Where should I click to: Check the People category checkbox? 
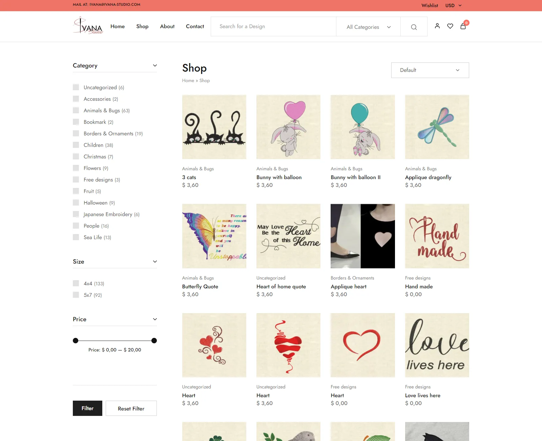76,226
